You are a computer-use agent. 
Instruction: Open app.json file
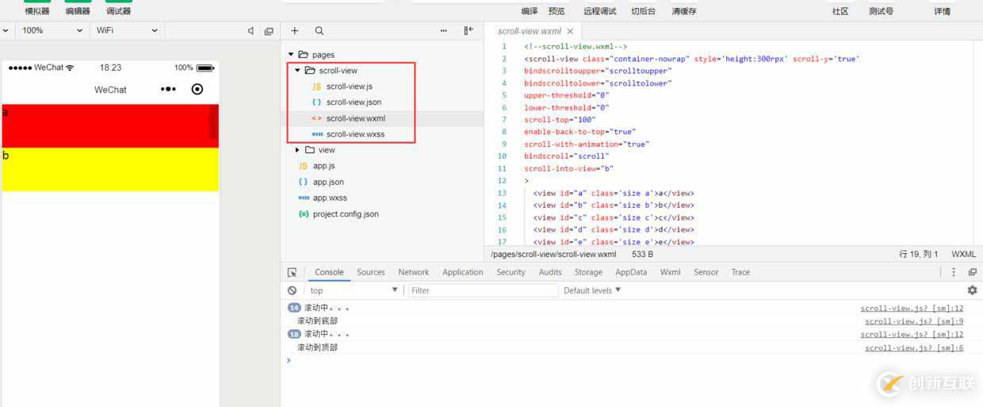(328, 182)
